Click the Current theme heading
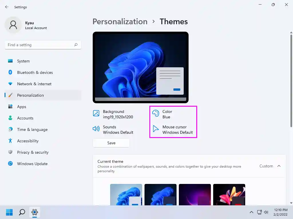Viewport: 293px width, 219px height. (110, 161)
